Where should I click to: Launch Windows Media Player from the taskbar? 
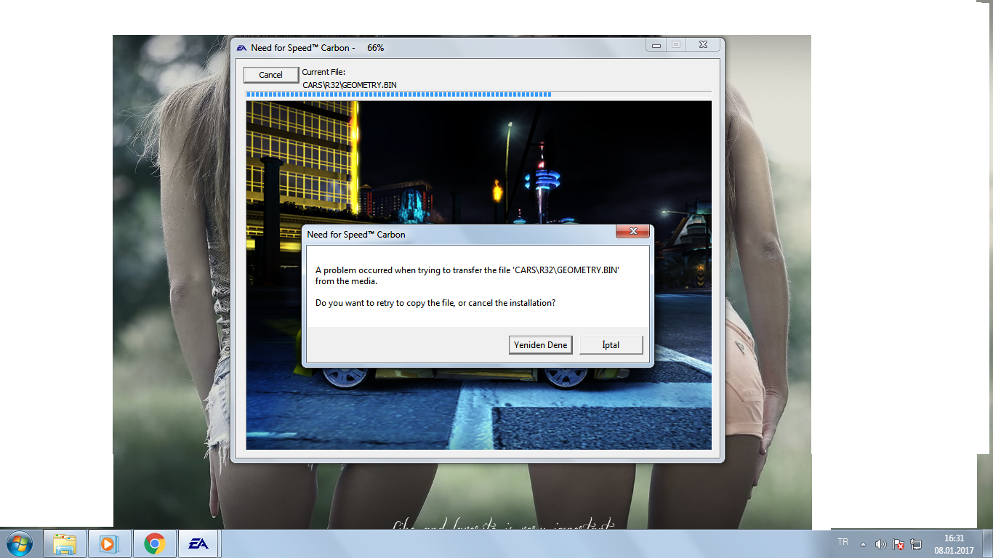click(109, 543)
